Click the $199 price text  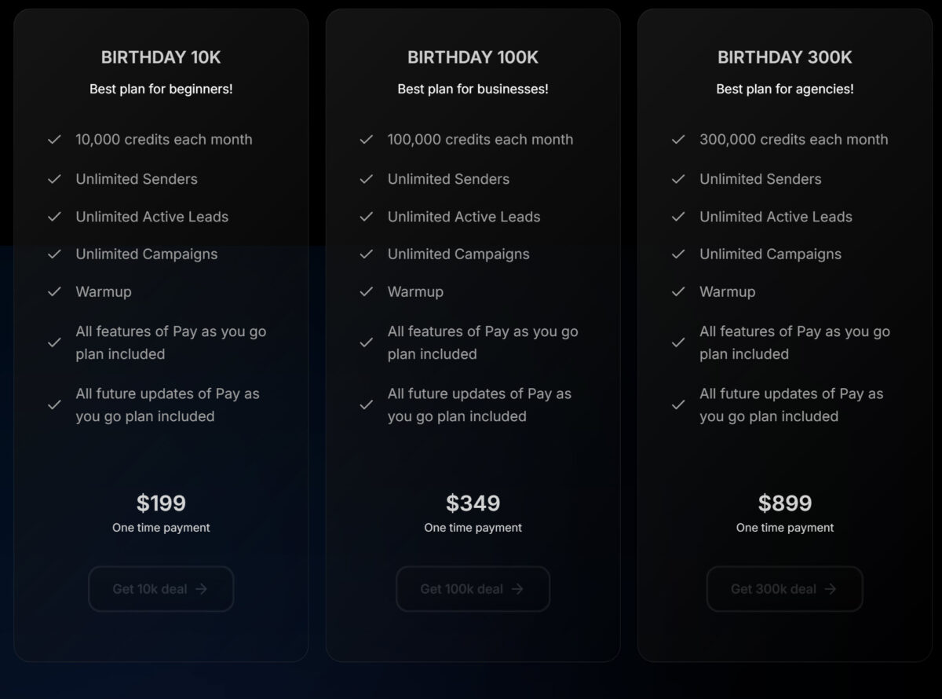click(161, 503)
